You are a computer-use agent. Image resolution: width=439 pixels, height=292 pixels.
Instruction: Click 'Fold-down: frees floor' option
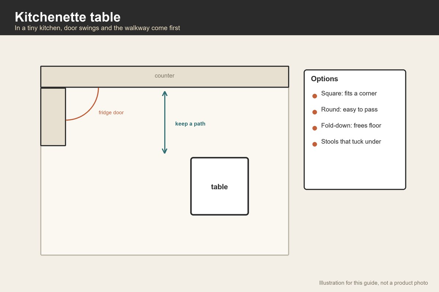pos(351,126)
